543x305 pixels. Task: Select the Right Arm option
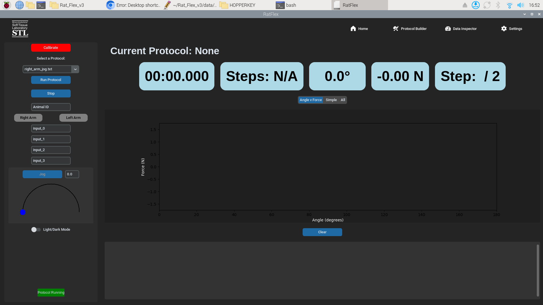pyautogui.click(x=28, y=118)
